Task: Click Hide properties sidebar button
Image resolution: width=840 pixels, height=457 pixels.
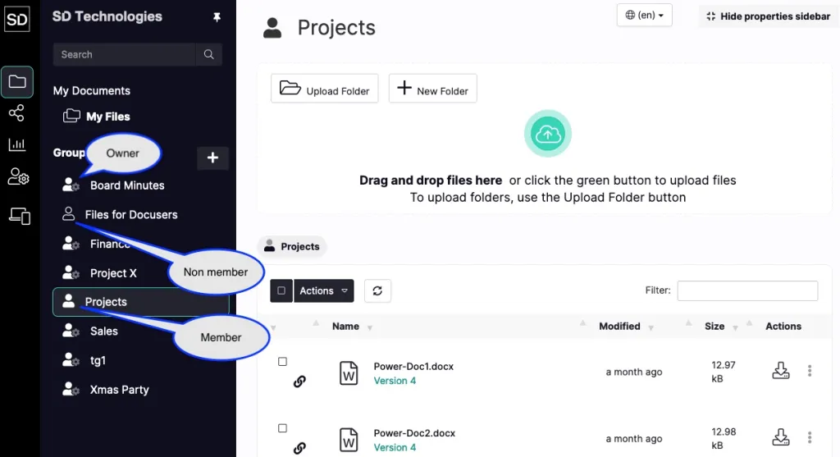Action: coord(769,16)
